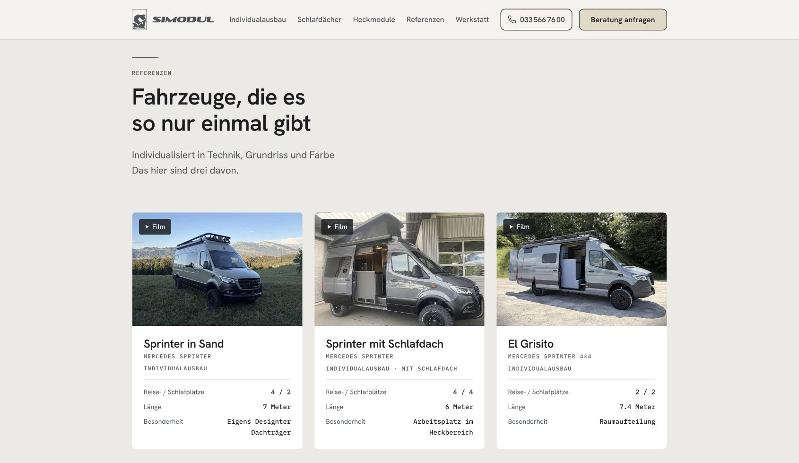Play the film of El Grisito

click(x=519, y=227)
